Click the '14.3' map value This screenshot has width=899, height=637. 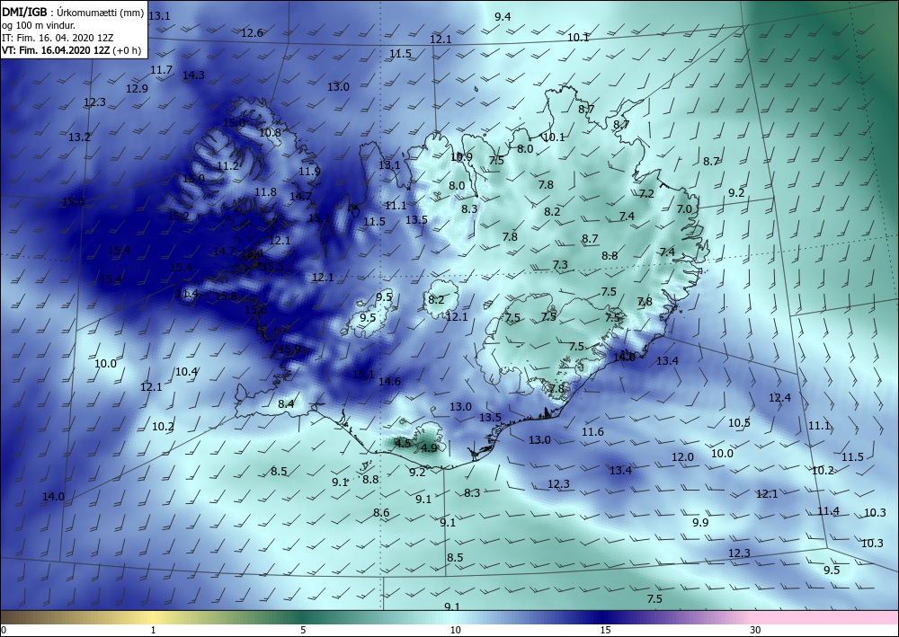[x=193, y=75]
